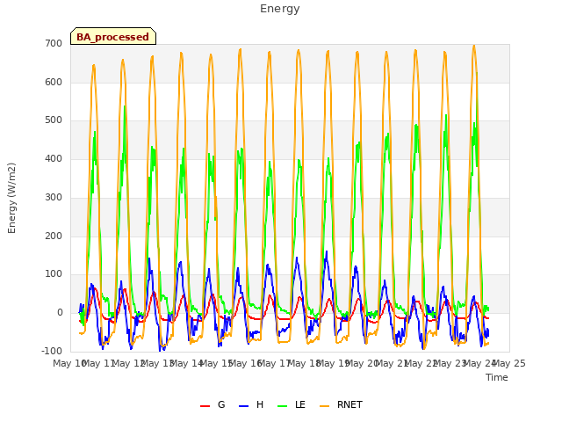Click the 100 y-axis tick label
This screenshot has height=422, width=562.
pos(54,274)
